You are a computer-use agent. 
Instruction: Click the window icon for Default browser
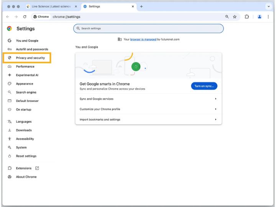pyautogui.click(x=10, y=101)
